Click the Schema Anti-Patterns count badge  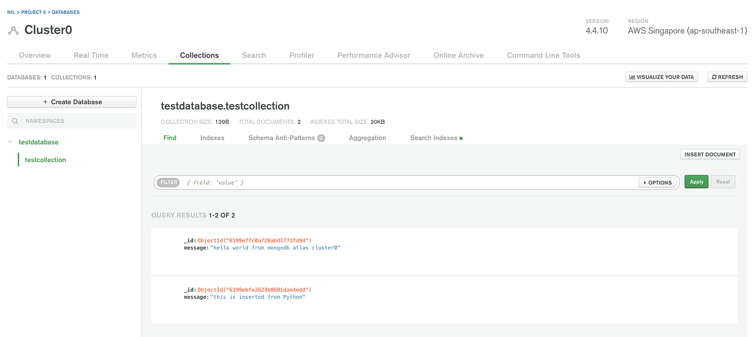coord(321,138)
